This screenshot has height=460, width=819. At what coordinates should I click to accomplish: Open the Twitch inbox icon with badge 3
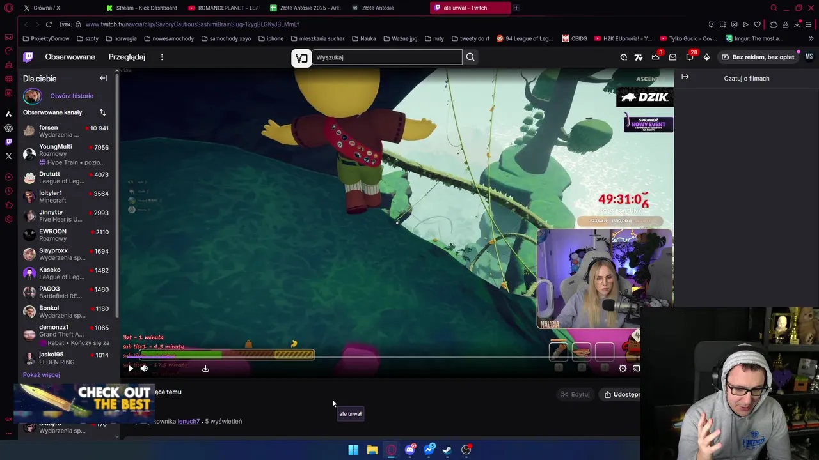[x=655, y=57]
